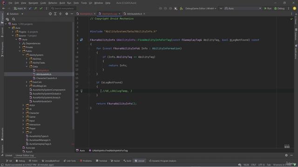This screenshot has height=167, width=298.
Task: Open the UnrealBuildTool window
Action: [51, 161]
